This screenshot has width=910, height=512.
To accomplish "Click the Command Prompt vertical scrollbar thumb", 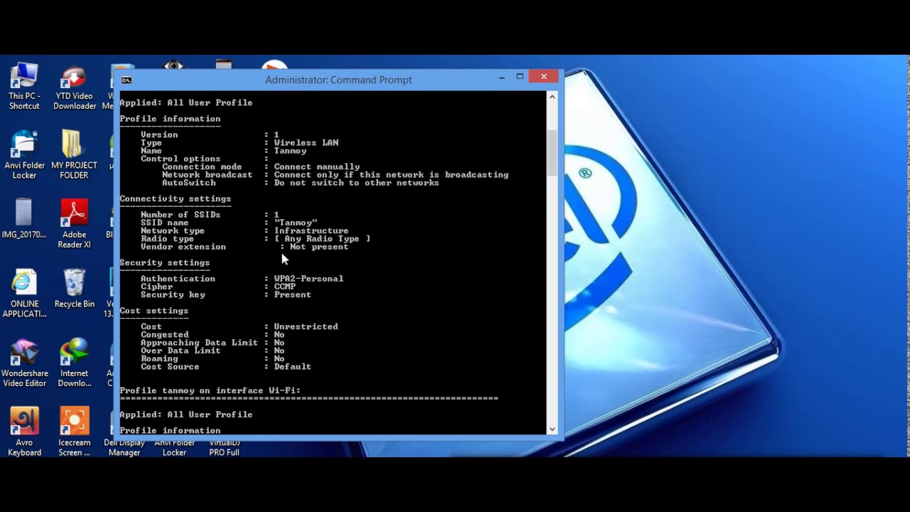I will pos(552,154).
